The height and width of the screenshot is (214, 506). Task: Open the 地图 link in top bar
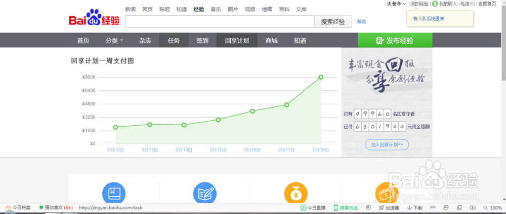point(267,9)
